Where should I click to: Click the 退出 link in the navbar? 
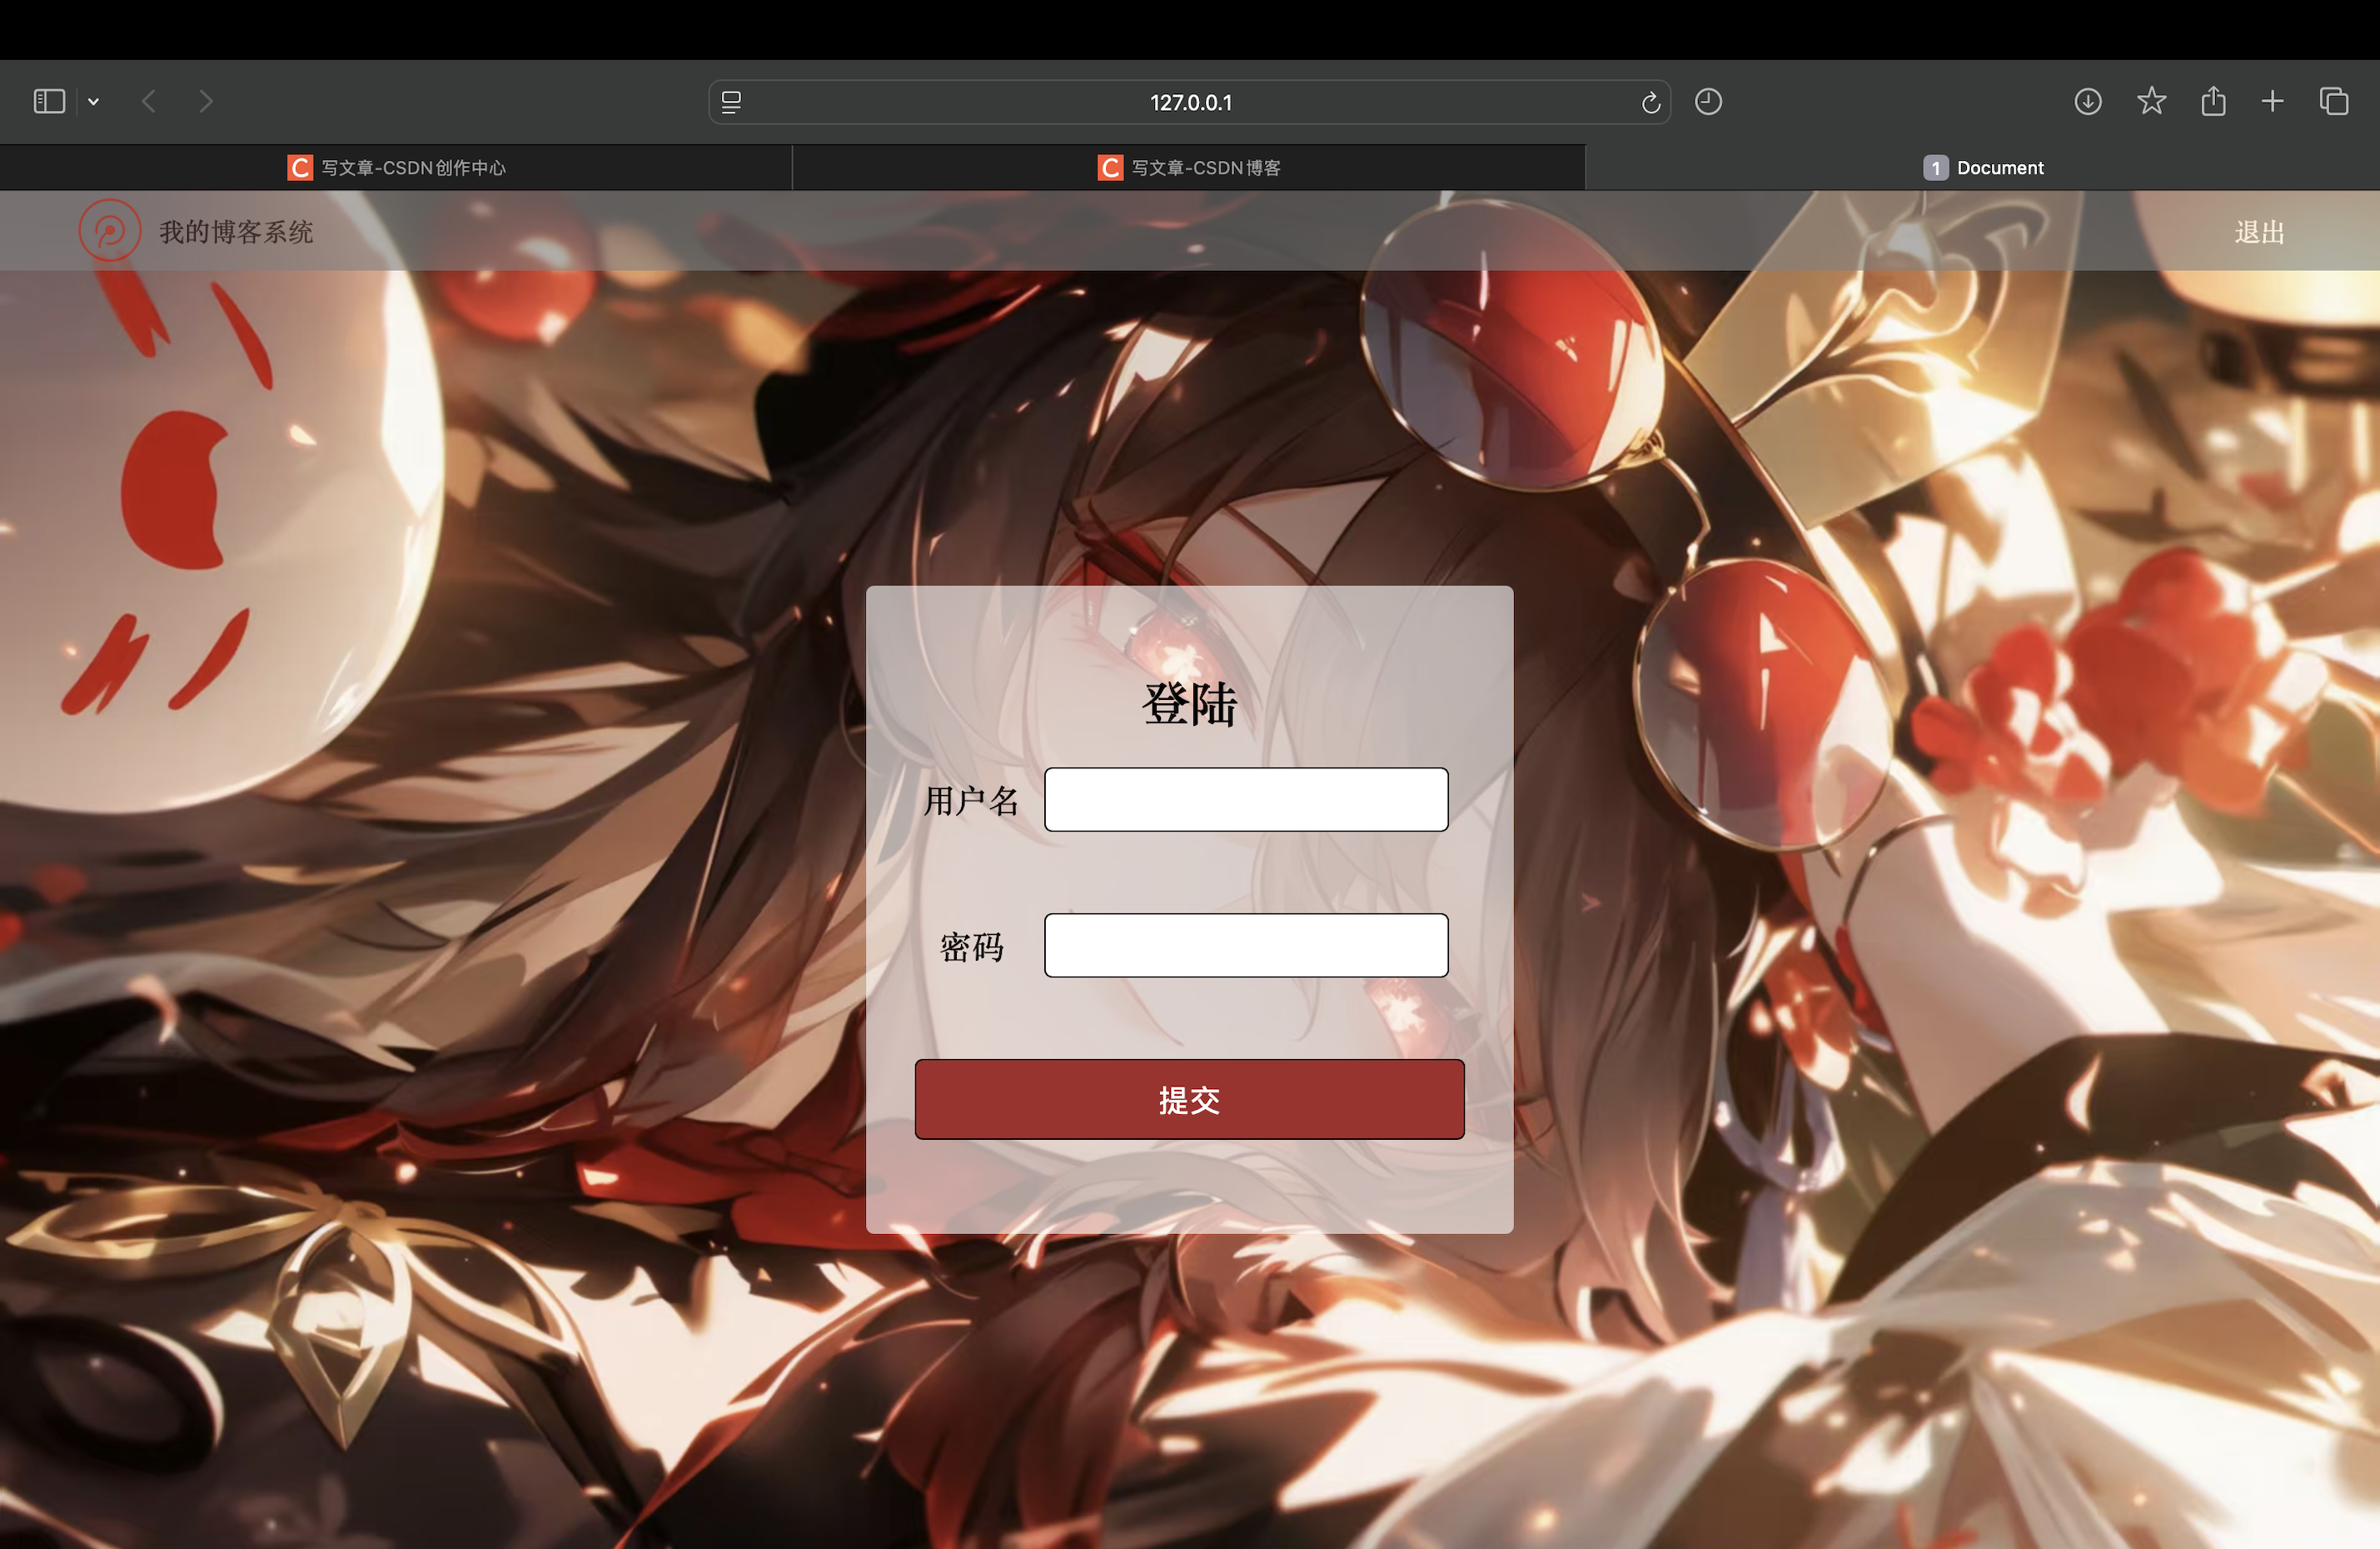[x=2259, y=232]
